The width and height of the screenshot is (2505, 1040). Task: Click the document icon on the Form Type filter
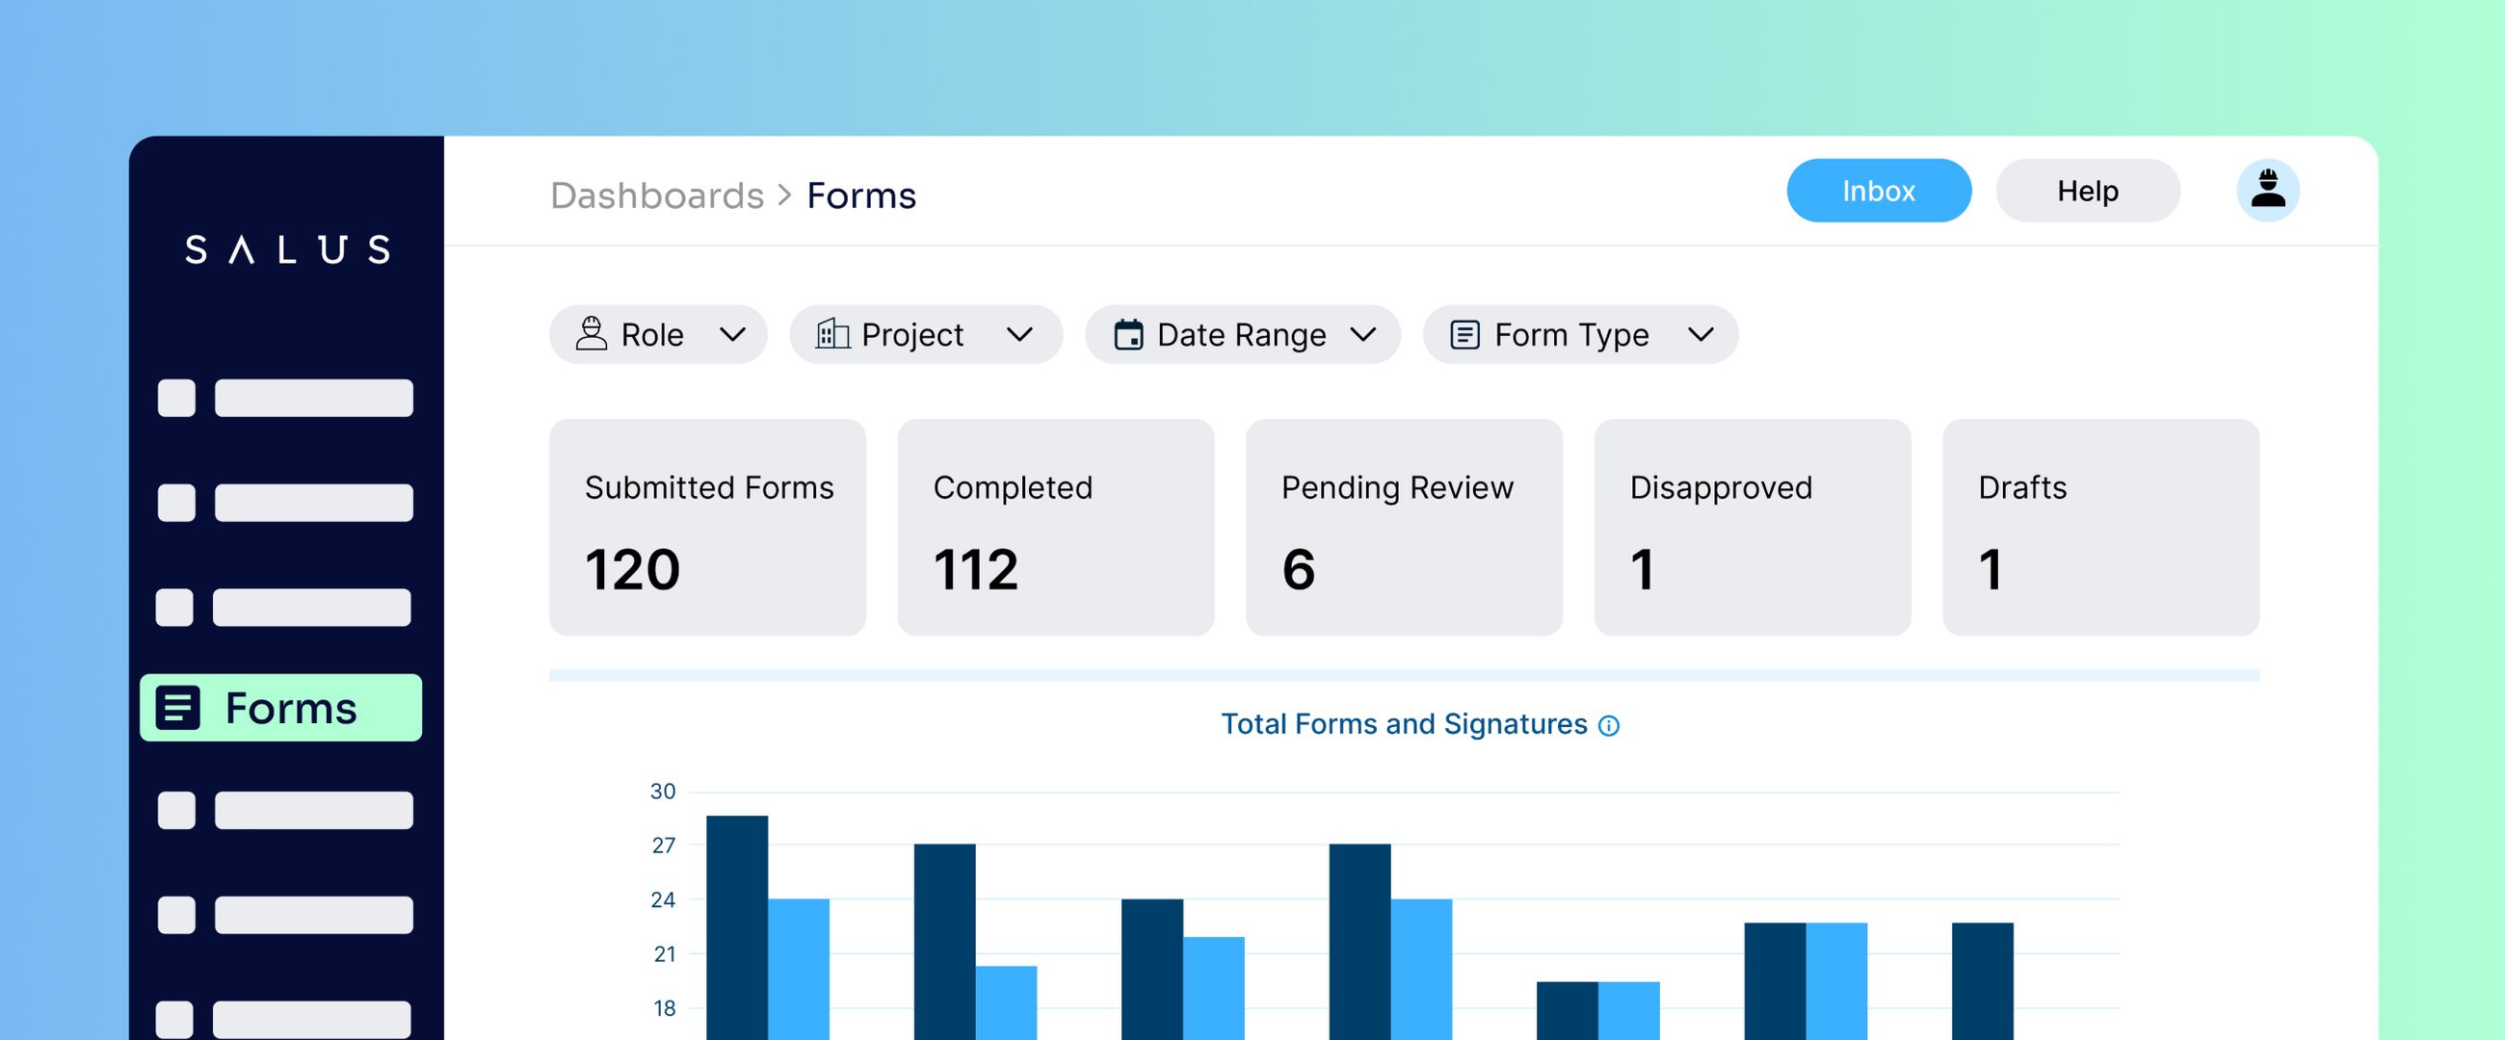pos(1464,334)
